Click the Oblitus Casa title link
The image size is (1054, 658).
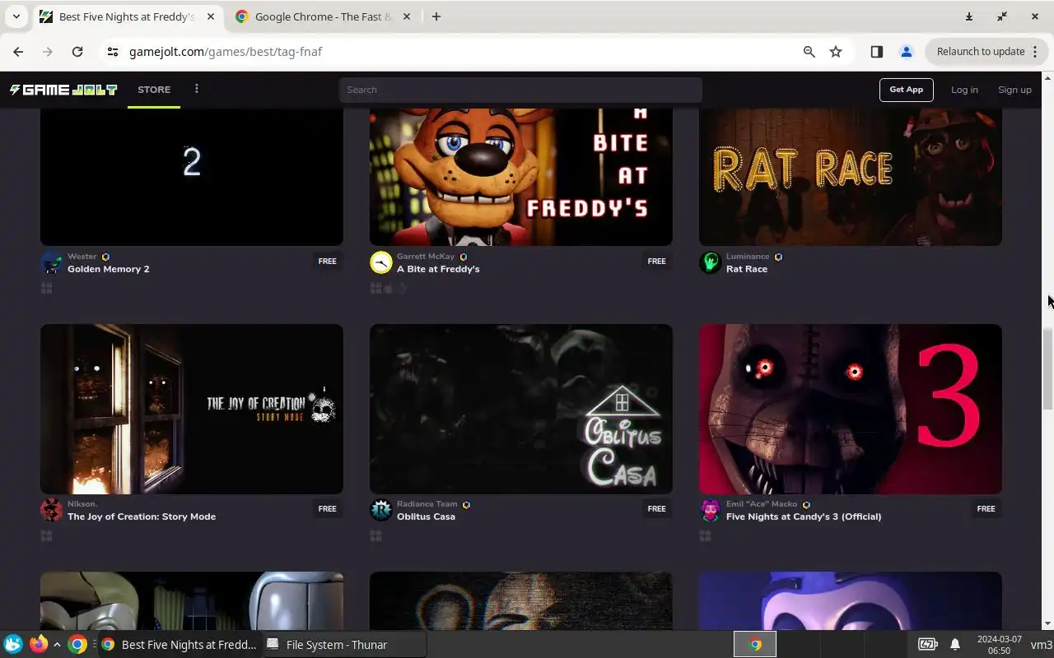pyautogui.click(x=426, y=517)
